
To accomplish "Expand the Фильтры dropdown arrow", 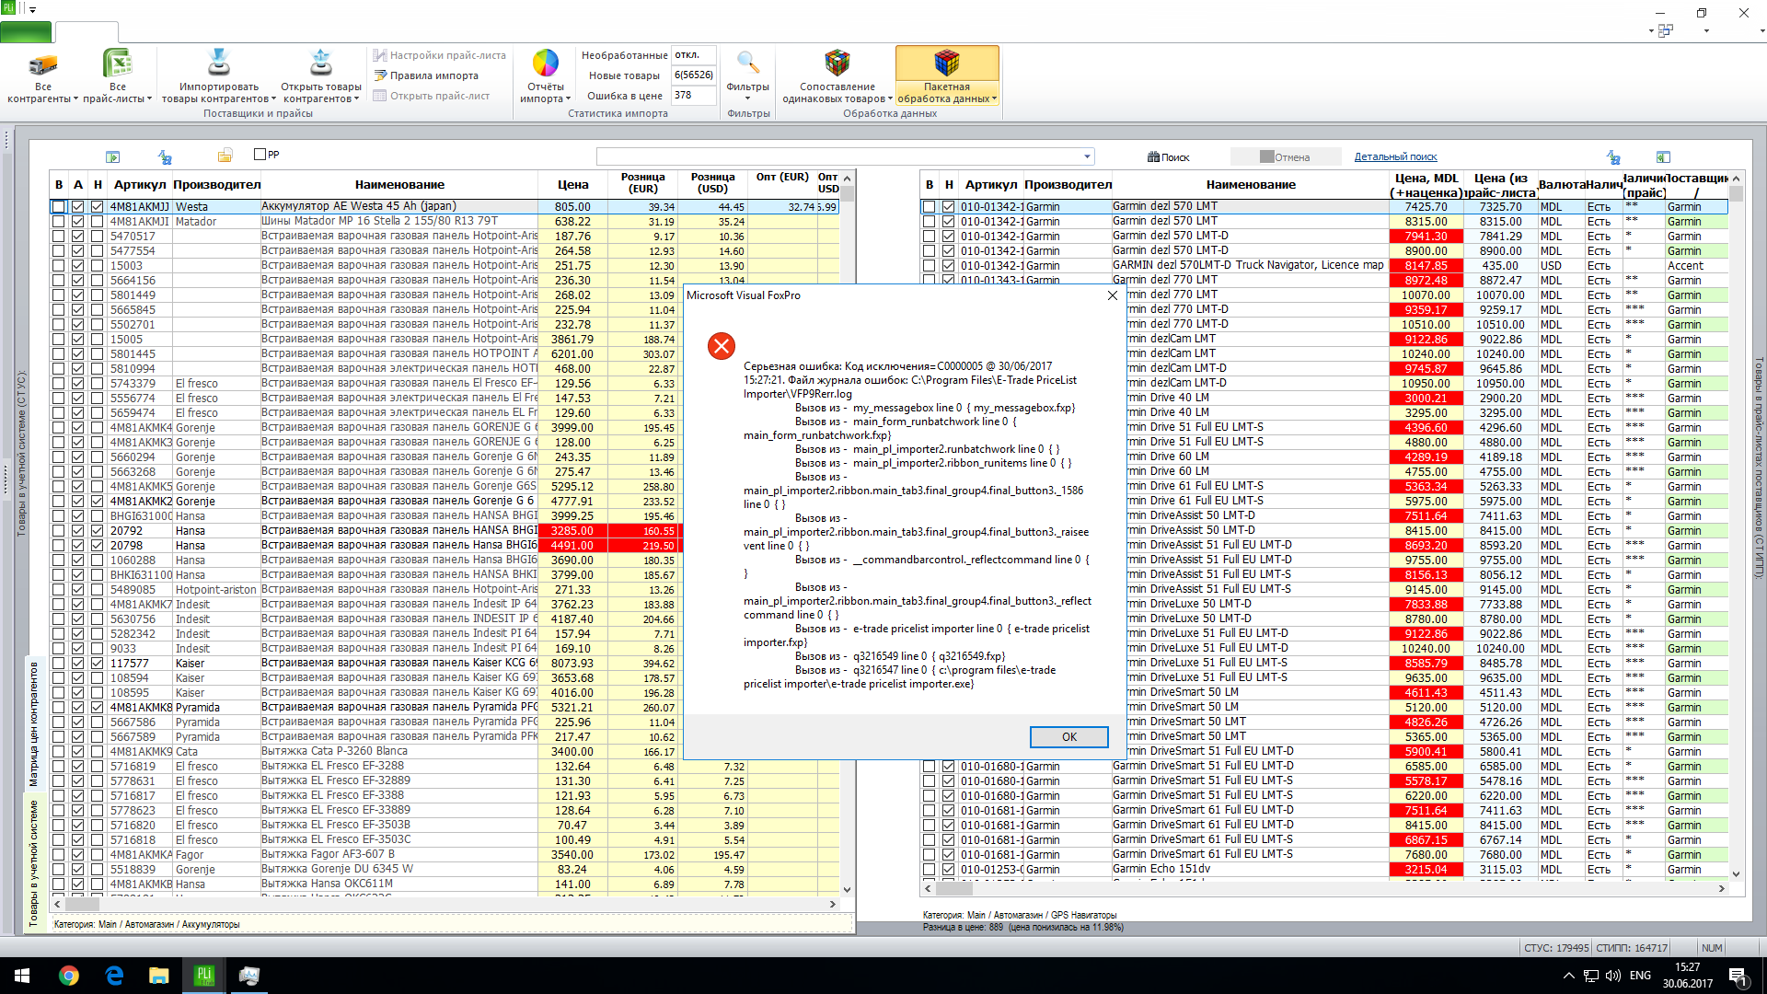I will [747, 98].
